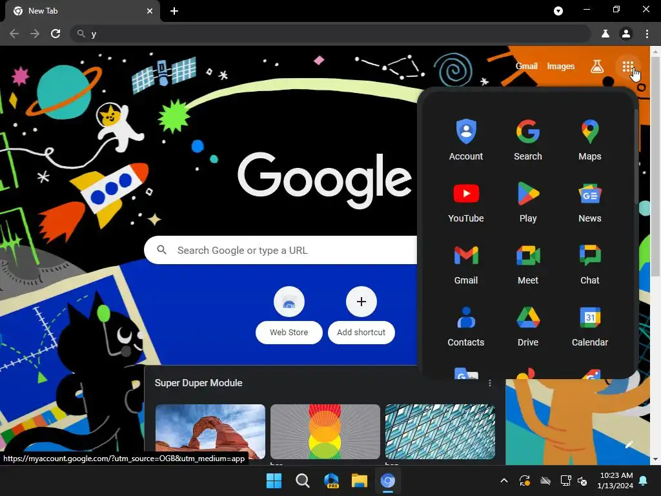Open Gmail from apps grid
Screen dimensions: 661x496
point(466,263)
